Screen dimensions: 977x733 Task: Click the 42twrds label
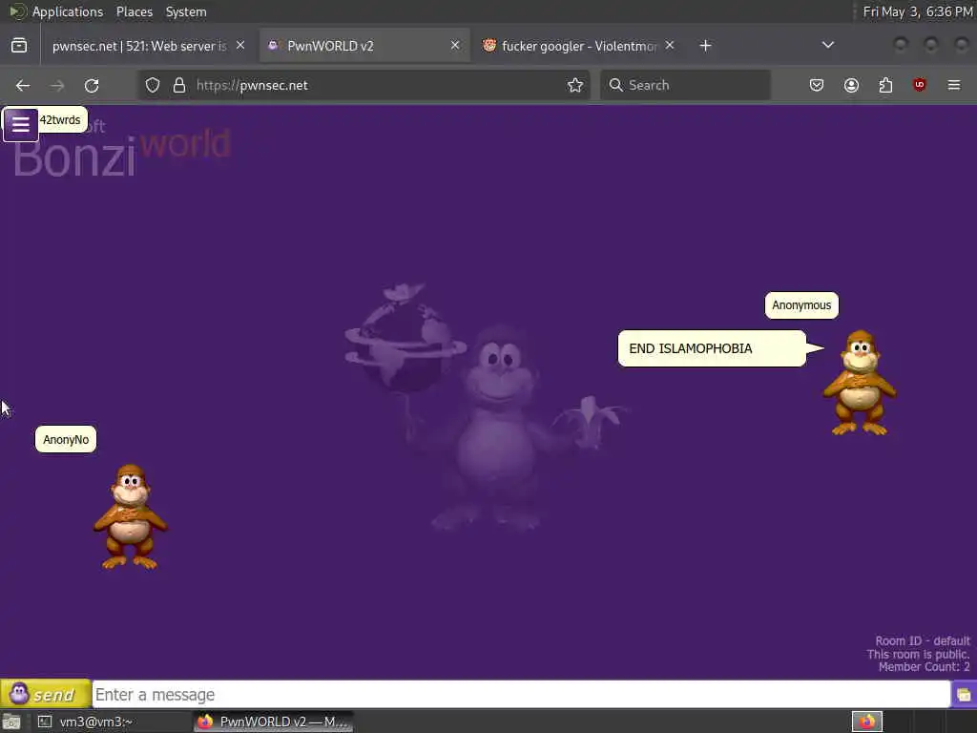[x=60, y=119]
